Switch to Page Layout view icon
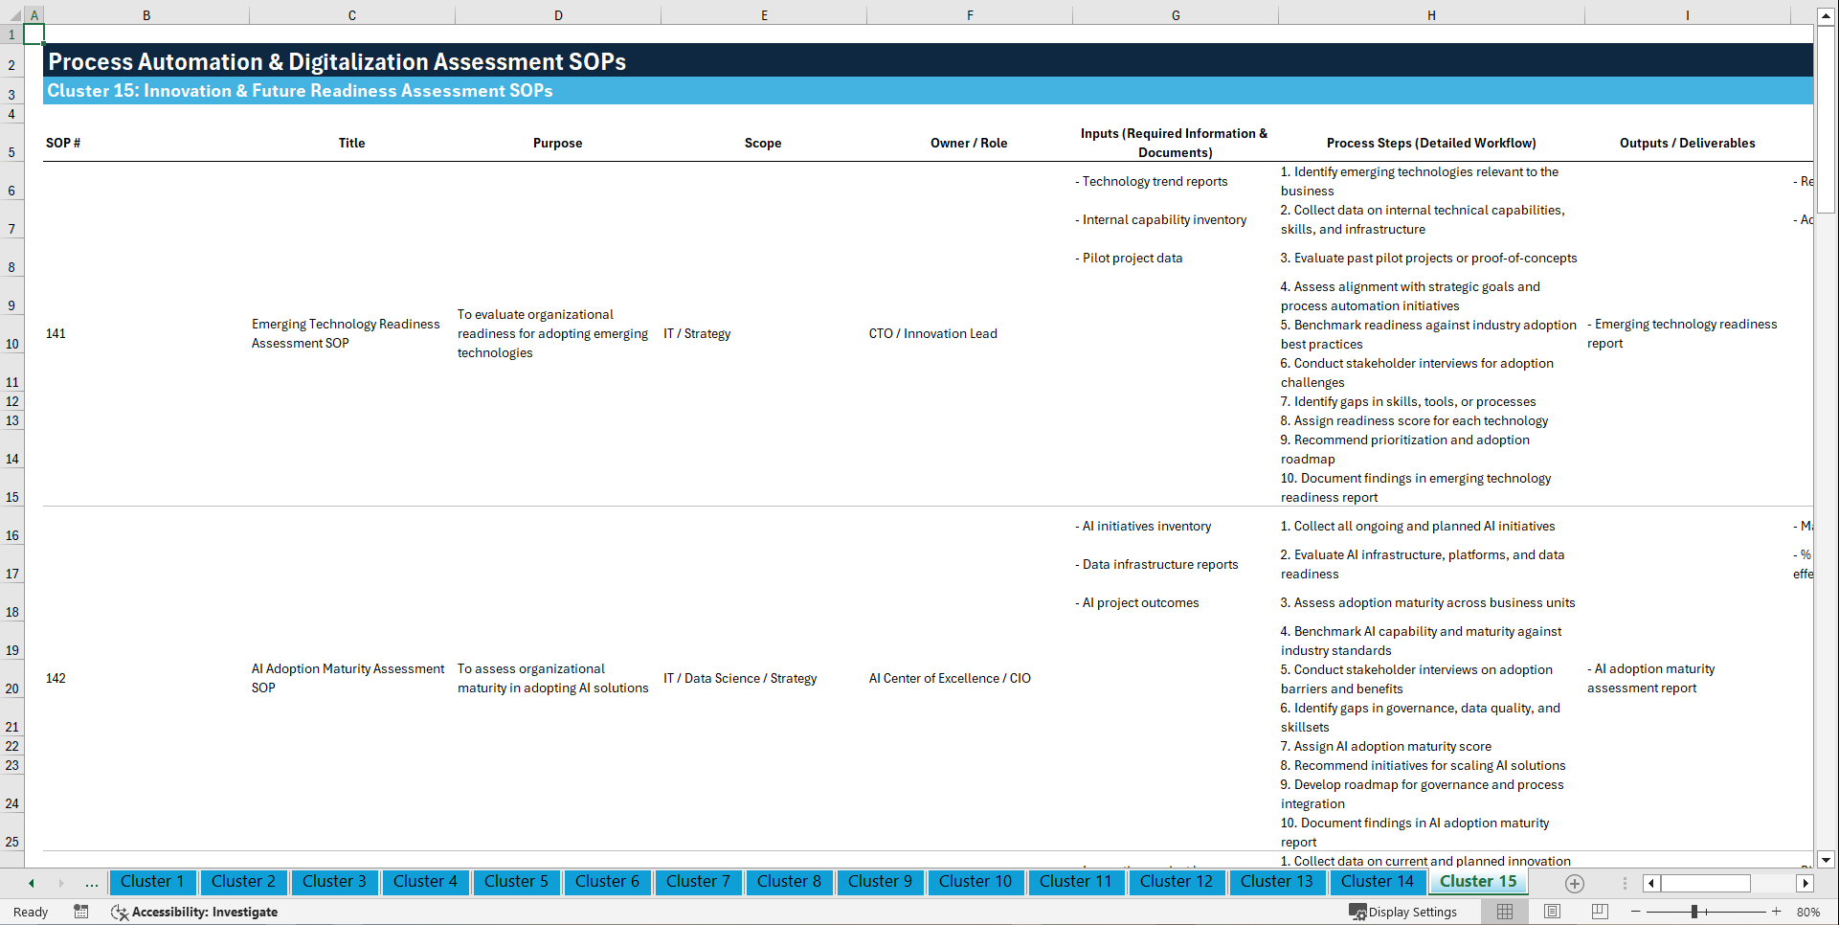Image resolution: width=1839 pixels, height=925 pixels. tap(1551, 912)
